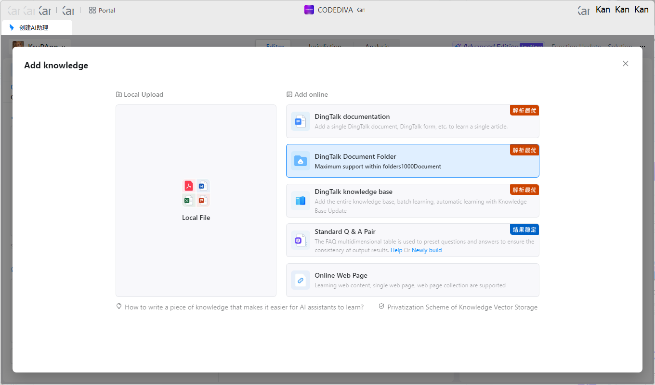Click the Local File icons cluster
This screenshot has height=385, width=655.
[196, 193]
